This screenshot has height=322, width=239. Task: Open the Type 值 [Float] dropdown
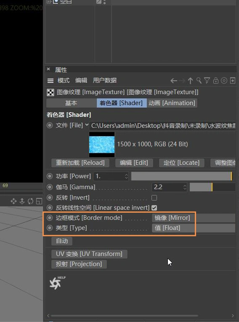tap(194, 228)
